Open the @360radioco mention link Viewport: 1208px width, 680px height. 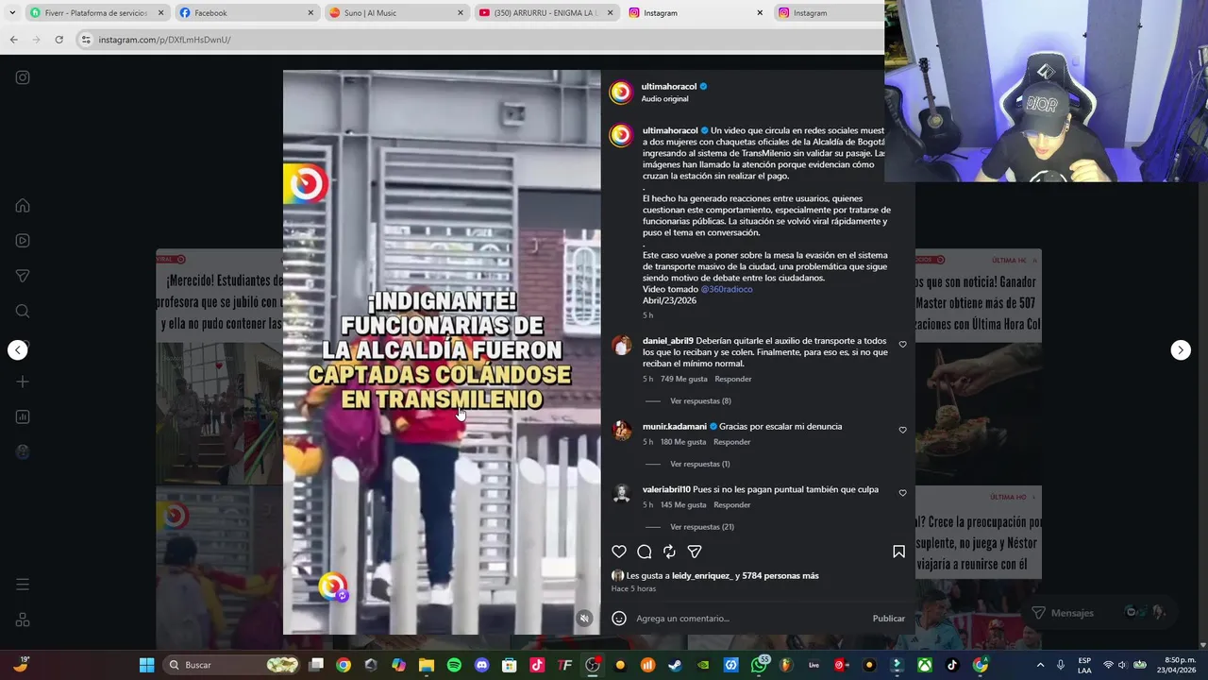click(727, 289)
